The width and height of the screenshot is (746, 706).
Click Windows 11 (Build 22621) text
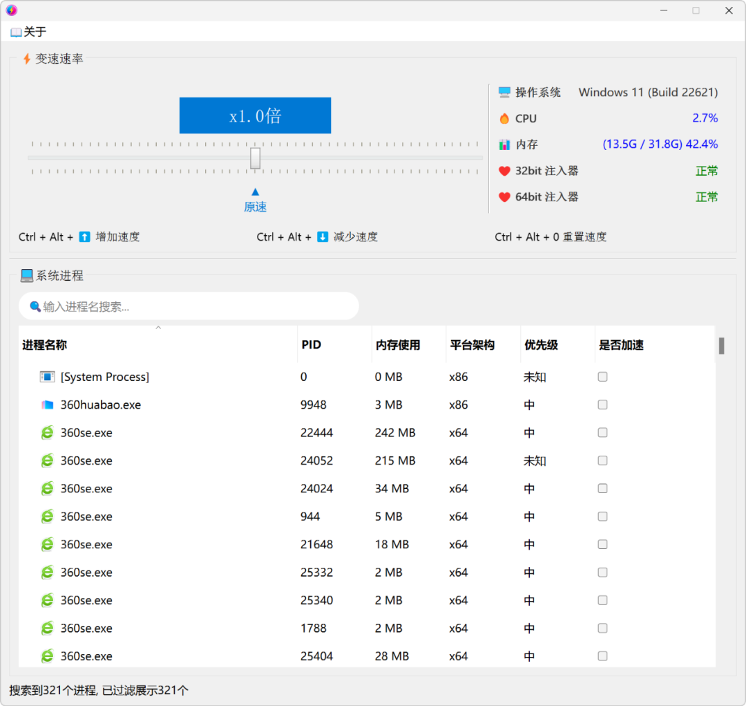click(648, 92)
